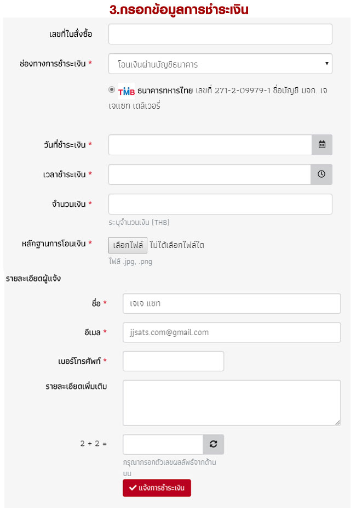This screenshot has height=508, width=356.
Task: Focus the email (อีเมล) input field
Action: pos(231,332)
